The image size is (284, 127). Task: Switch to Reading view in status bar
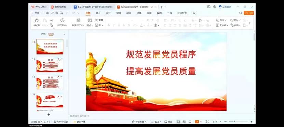pos(190,122)
